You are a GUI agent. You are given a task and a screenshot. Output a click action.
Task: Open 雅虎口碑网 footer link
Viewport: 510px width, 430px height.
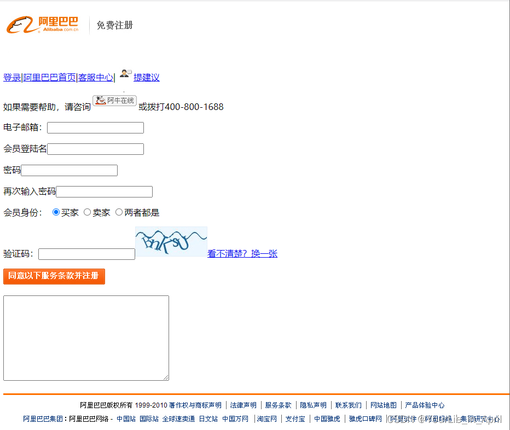point(365,419)
